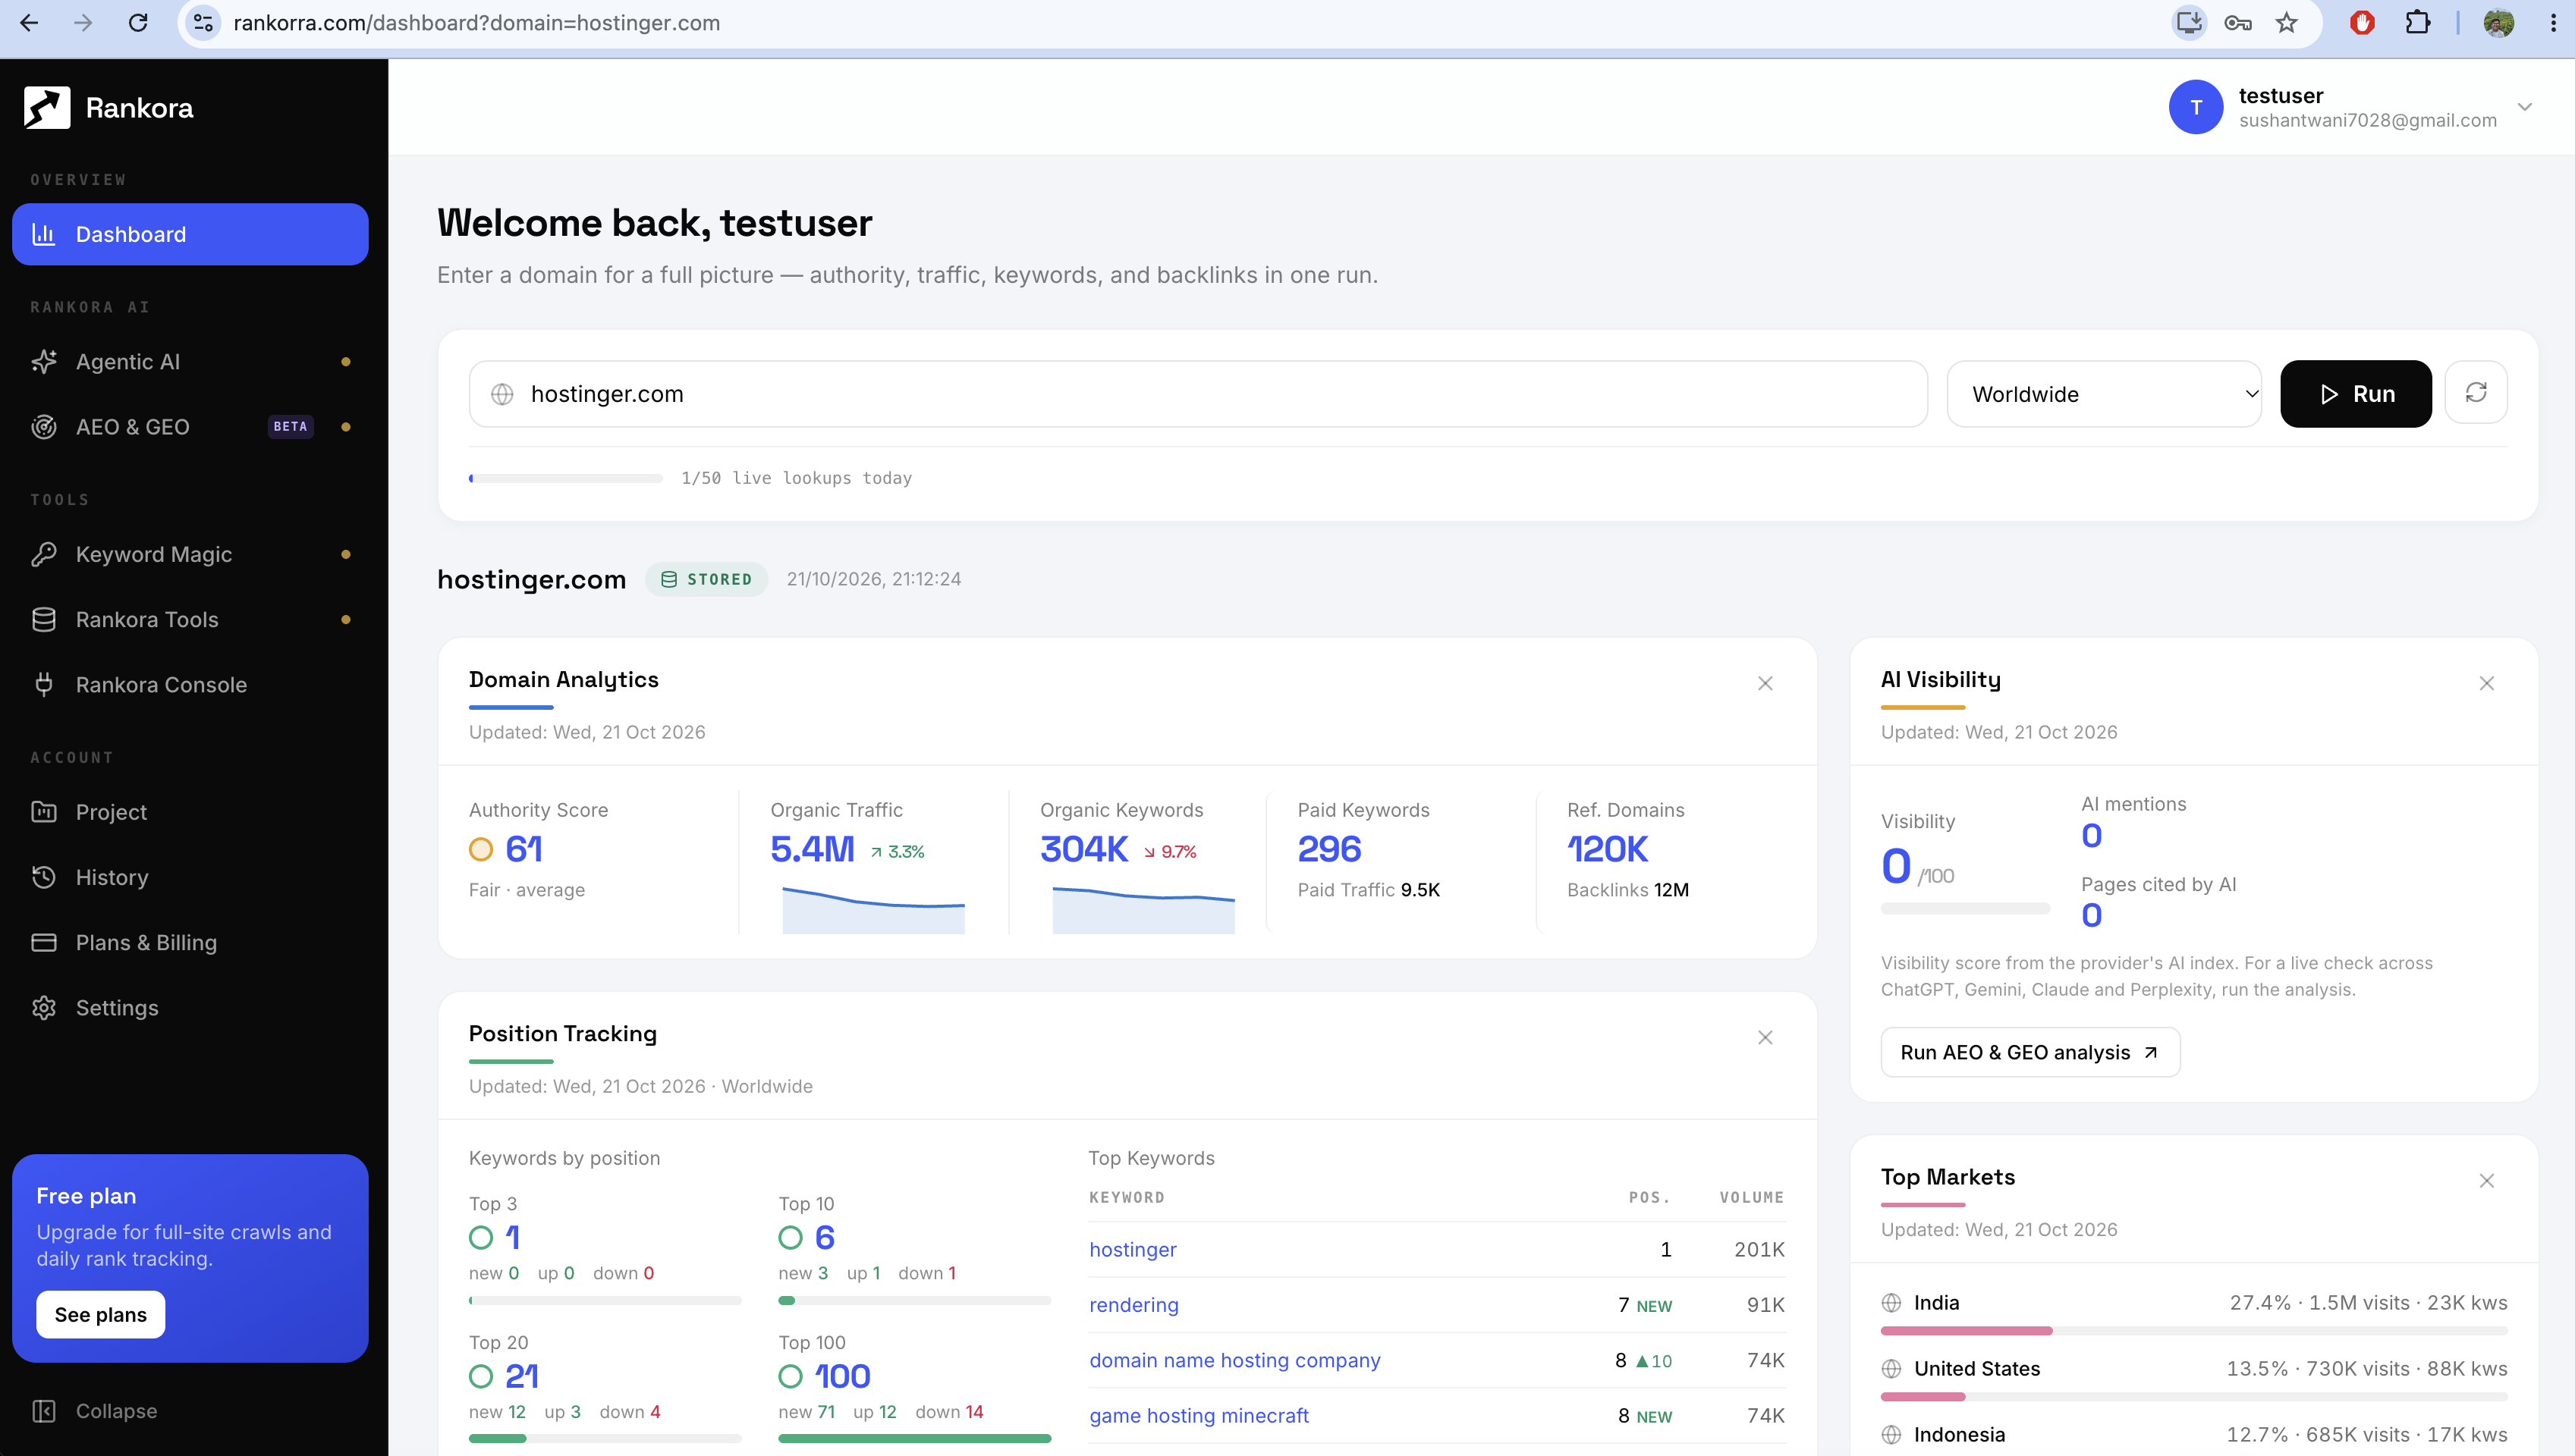Open the rendering keyword link
Screen dimensions: 2575x1456
point(1133,1304)
